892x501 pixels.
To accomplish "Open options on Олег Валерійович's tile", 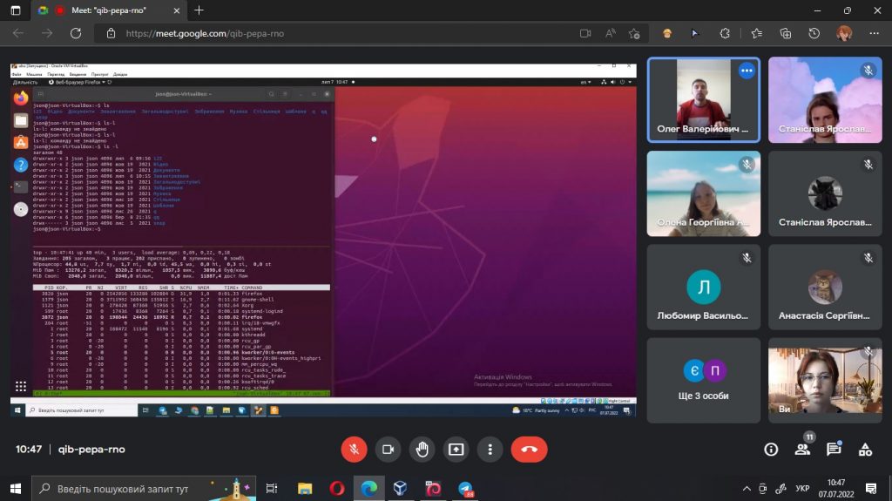I will [747, 71].
